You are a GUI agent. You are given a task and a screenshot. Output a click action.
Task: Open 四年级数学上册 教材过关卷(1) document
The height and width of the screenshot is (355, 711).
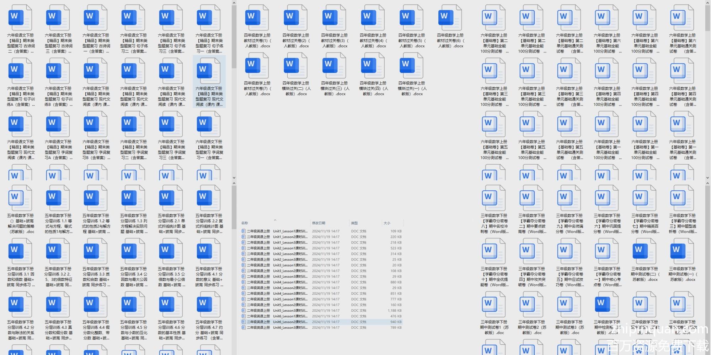click(x=256, y=18)
